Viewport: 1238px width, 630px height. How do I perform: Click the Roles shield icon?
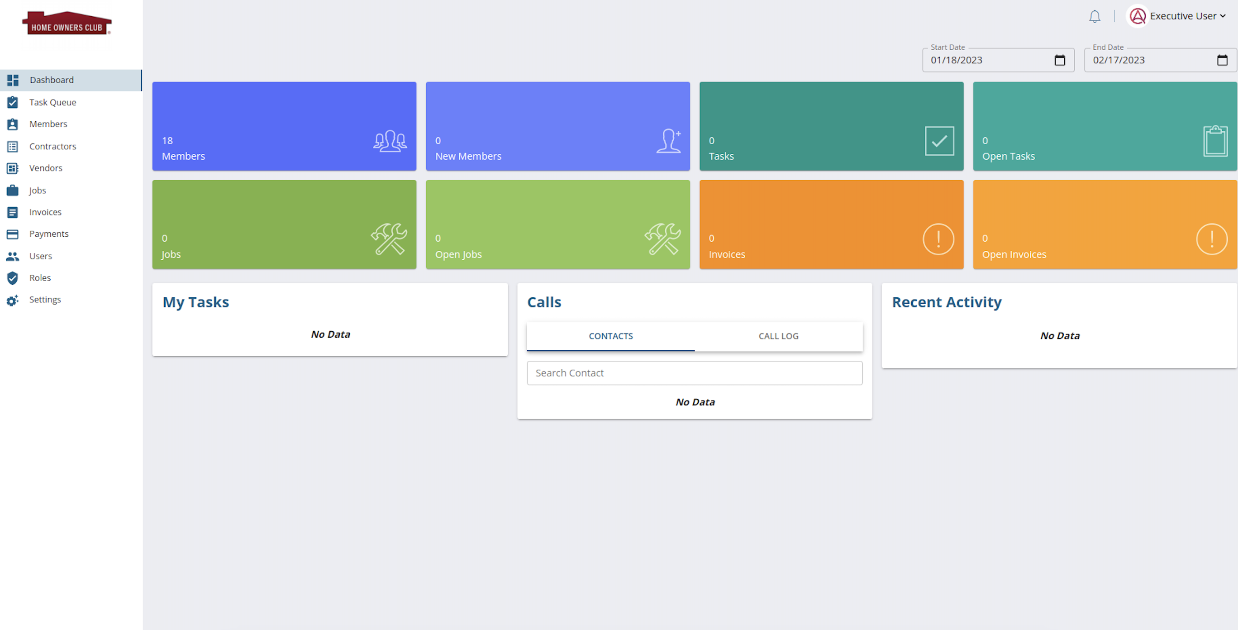click(13, 278)
